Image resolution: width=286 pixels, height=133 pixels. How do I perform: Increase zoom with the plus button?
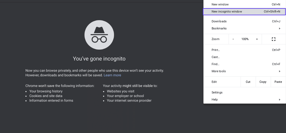[x=257, y=39]
